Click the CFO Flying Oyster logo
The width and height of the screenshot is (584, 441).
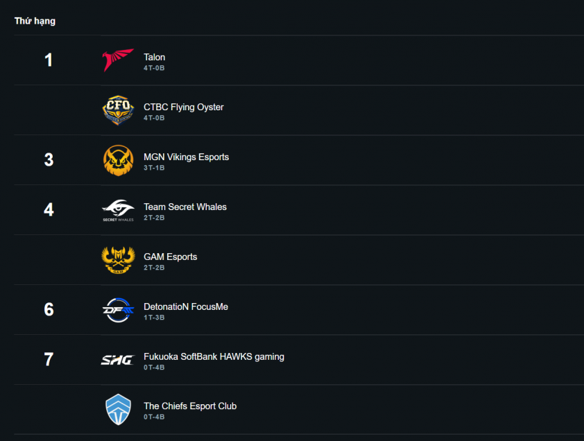(x=118, y=110)
